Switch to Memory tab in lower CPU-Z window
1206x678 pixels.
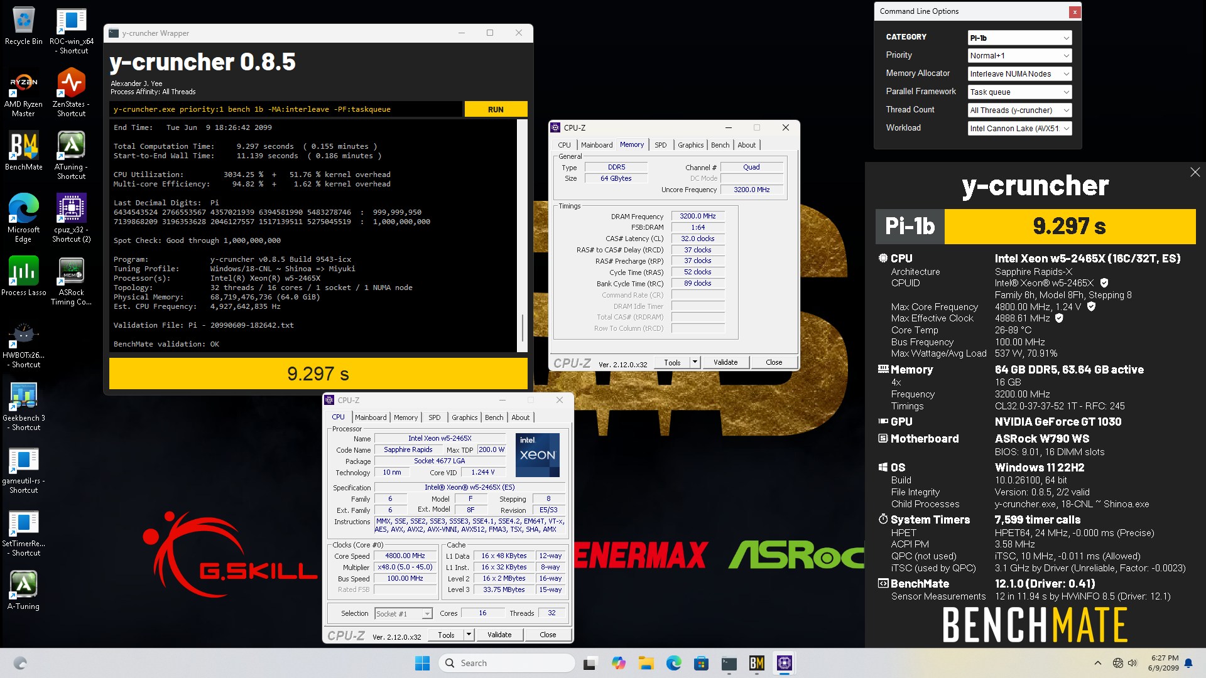[406, 417]
